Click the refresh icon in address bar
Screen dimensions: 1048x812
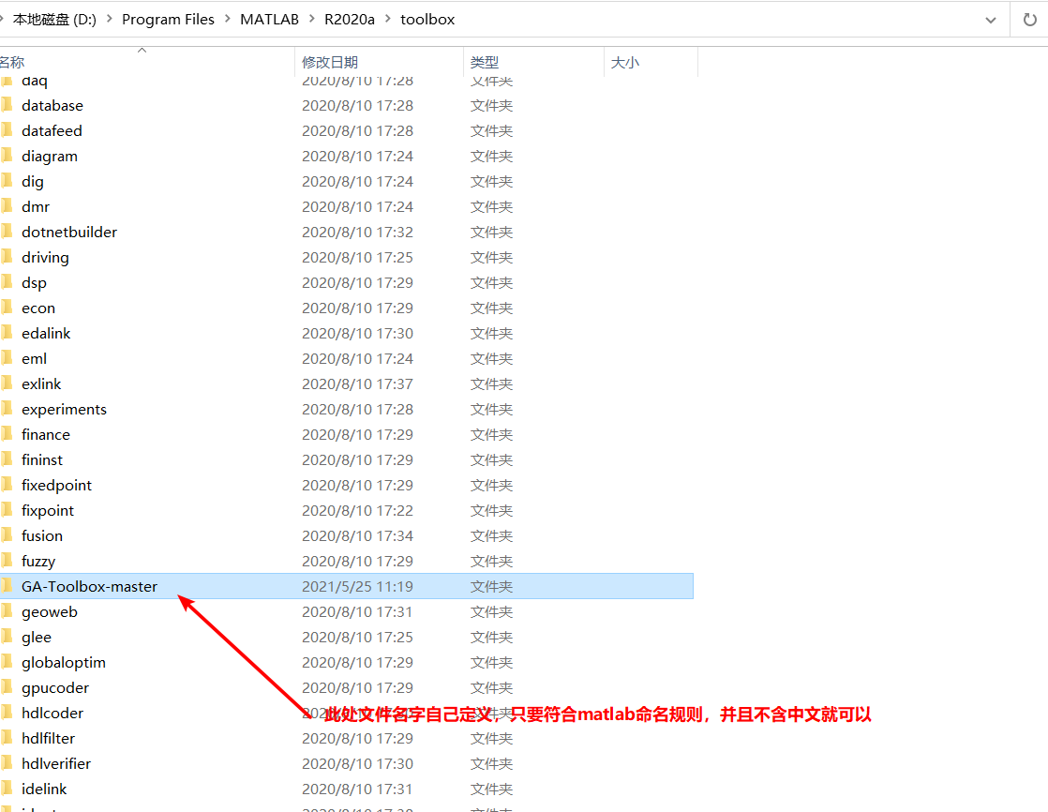1030,20
